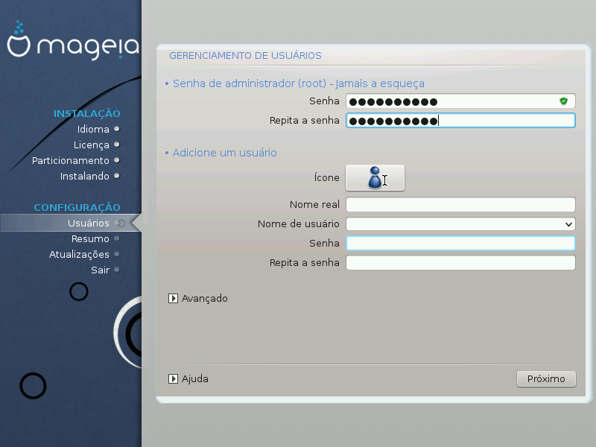
Task: Click the Próximo button
Action: [x=546, y=379]
